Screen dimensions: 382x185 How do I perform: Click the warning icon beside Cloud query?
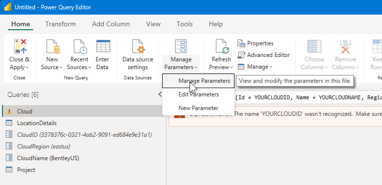[9, 111]
